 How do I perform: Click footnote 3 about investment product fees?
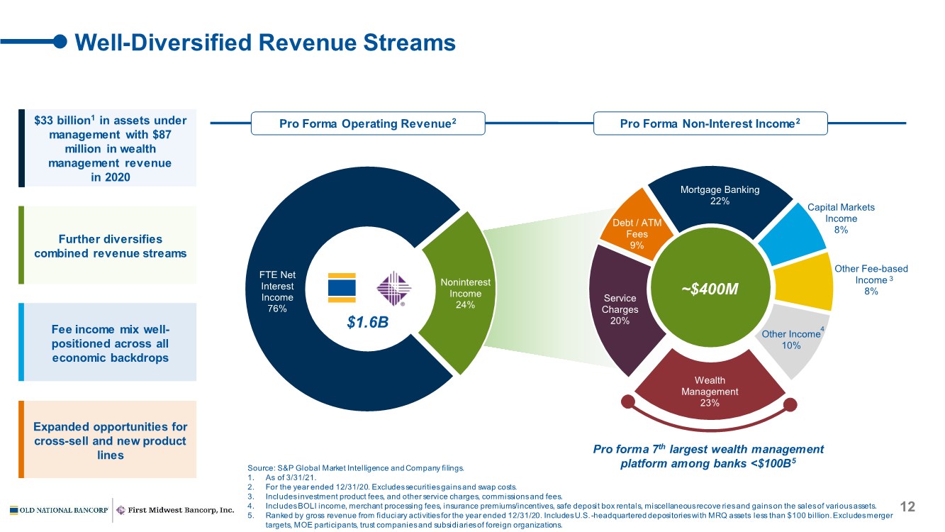pyautogui.click(x=405, y=497)
